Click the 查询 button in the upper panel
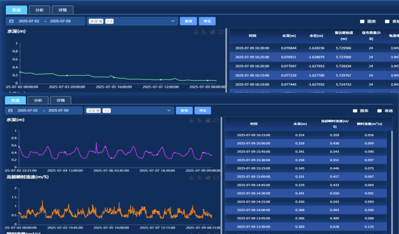Image resolution: width=399 pixels, height=234 pixels. (x=188, y=21)
